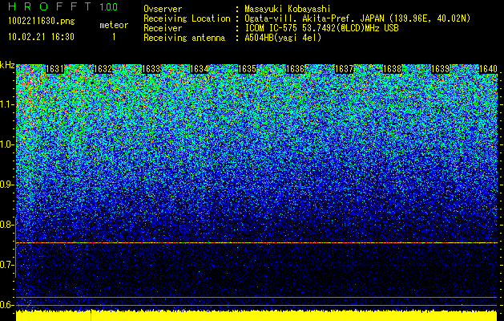Click the 0.7 frequency axis label
Viewport: 504px width, 321px height.
pyautogui.click(x=7, y=265)
